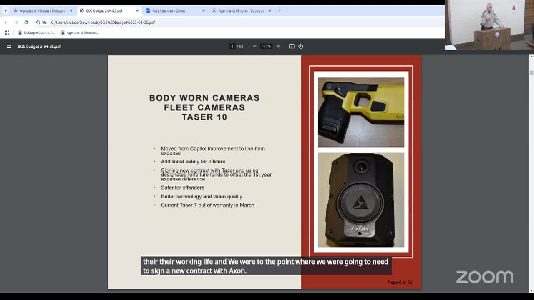Switch to first Agendas & Minutes tab
This screenshot has height=300, width=534.
click(42, 11)
